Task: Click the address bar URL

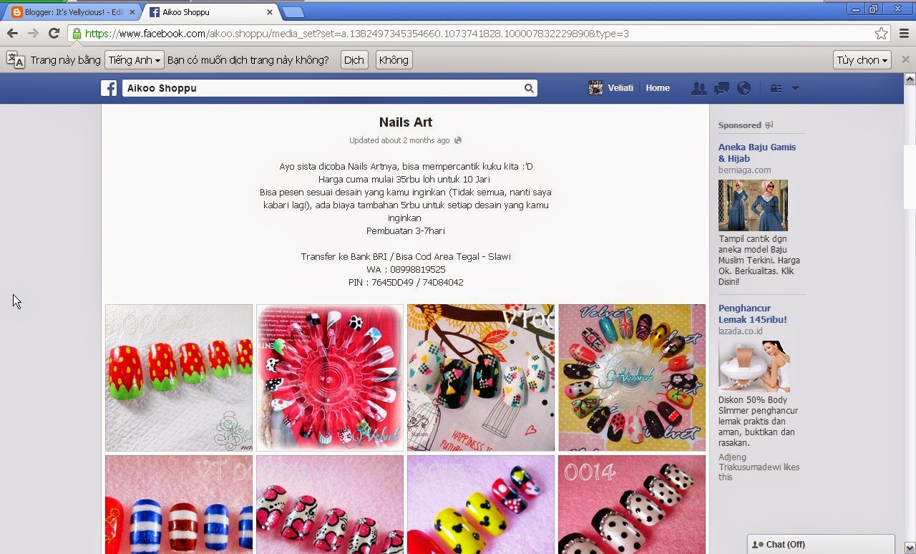Action: click(357, 34)
